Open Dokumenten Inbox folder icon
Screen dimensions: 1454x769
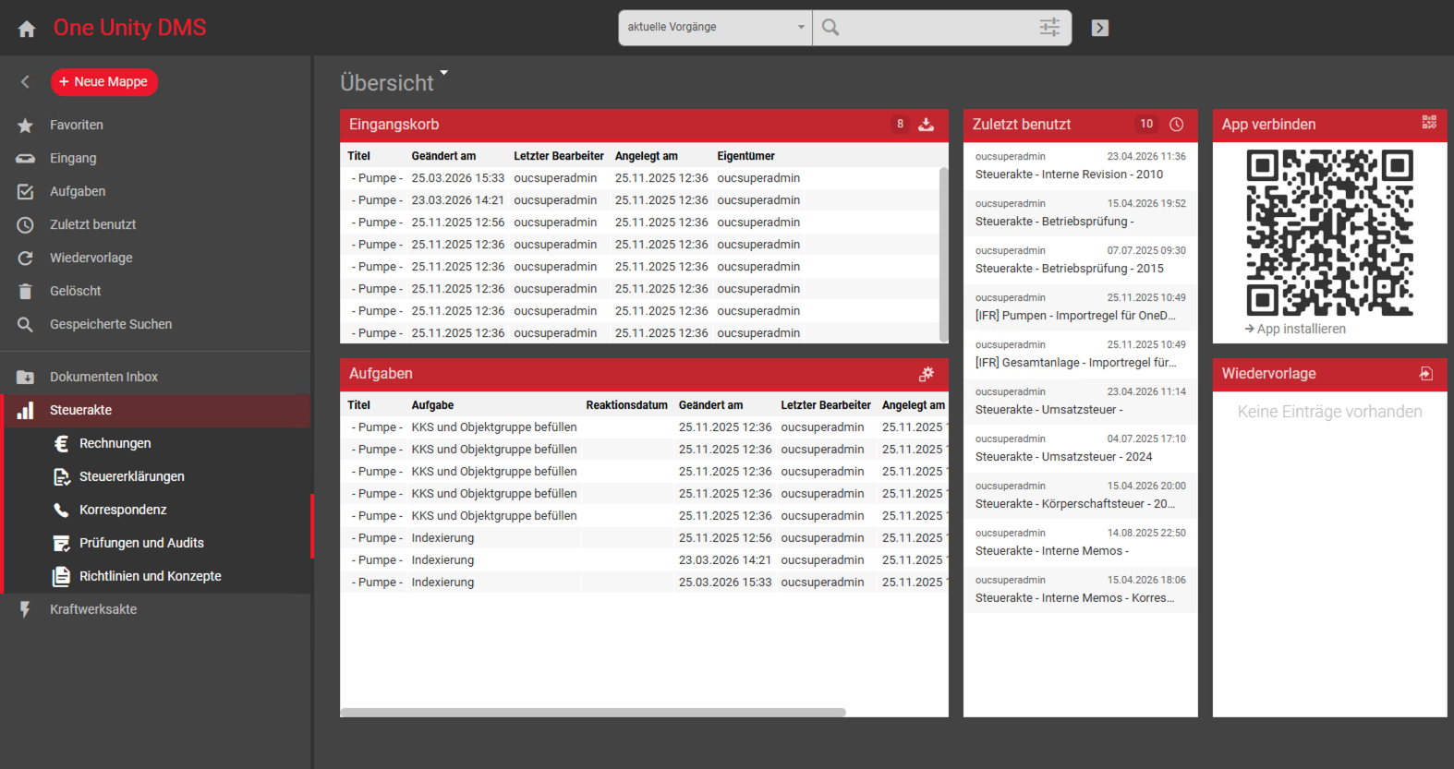[25, 378]
